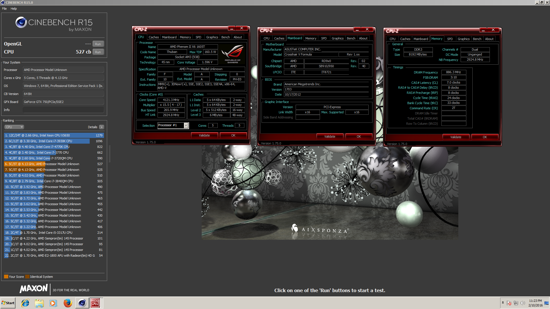The width and height of the screenshot is (550, 309).
Task: Click OK in right CPU-Z Memory window
Action: (x=485, y=137)
